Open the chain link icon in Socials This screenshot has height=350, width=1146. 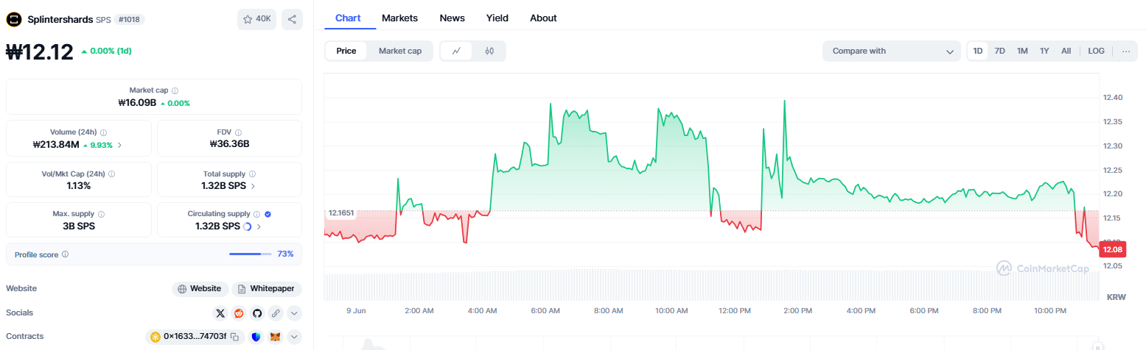click(x=276, y=313)
